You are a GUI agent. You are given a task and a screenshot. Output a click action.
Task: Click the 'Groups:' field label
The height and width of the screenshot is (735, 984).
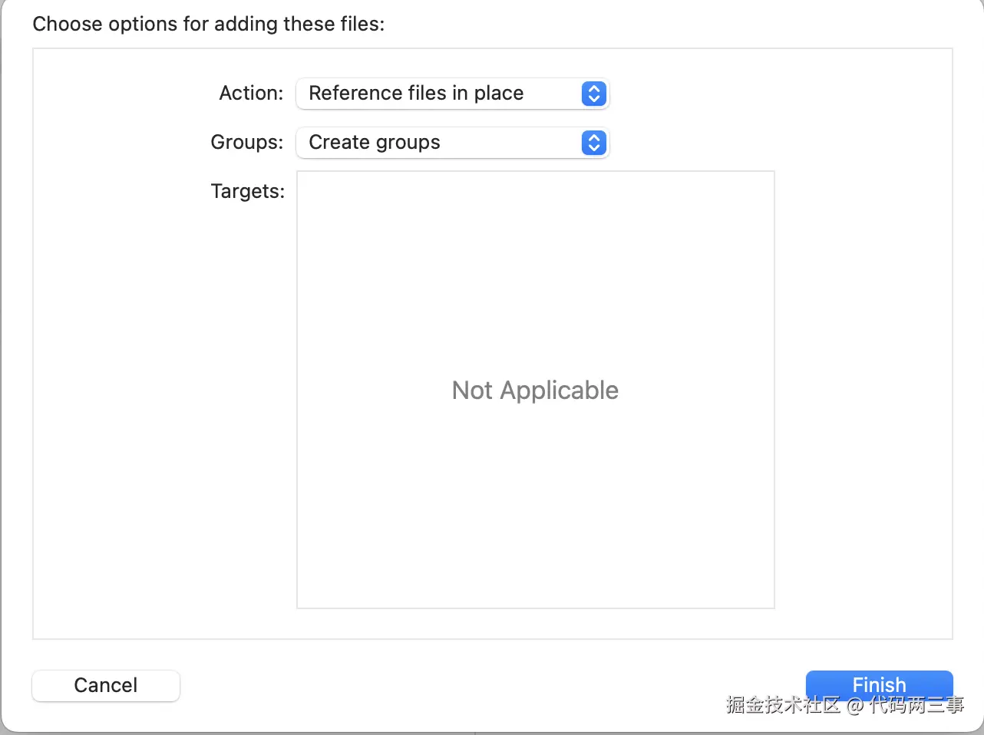246,143
